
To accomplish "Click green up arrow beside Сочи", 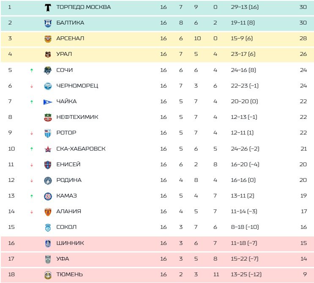I will (x=32, y=70).
